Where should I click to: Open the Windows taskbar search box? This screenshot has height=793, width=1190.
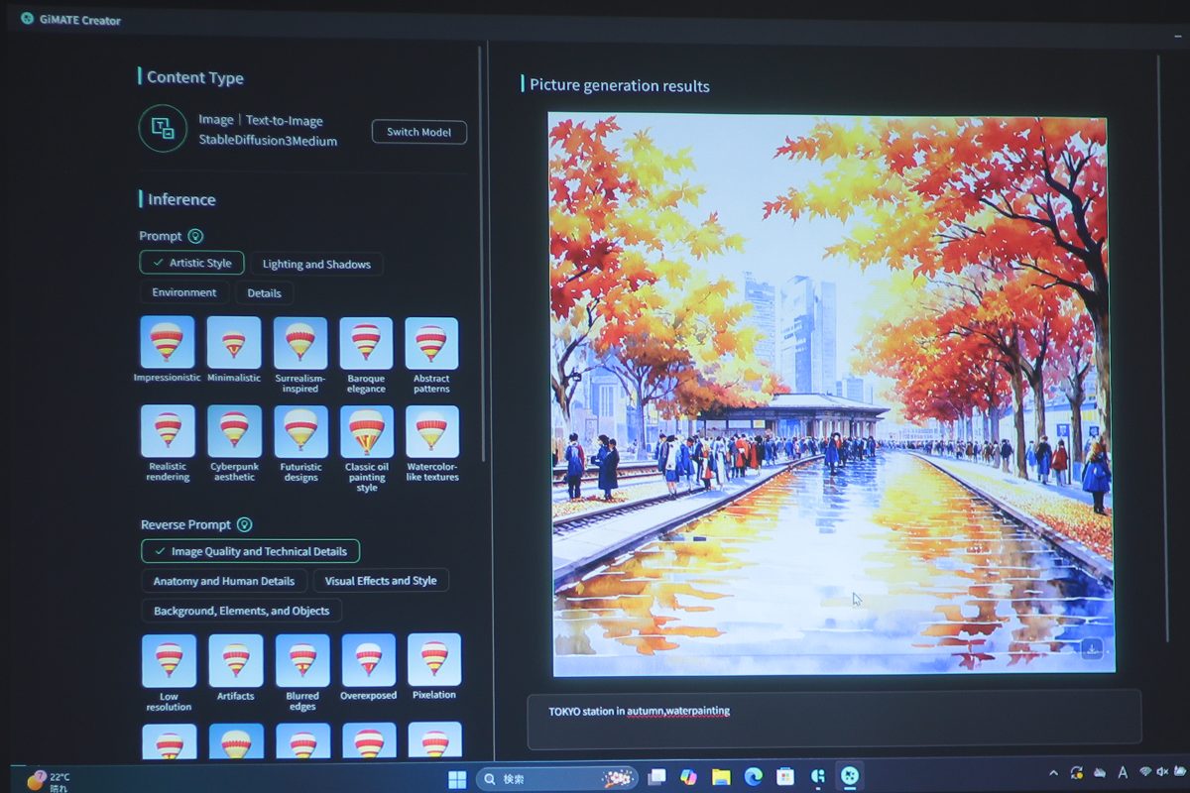coord(555,778)
